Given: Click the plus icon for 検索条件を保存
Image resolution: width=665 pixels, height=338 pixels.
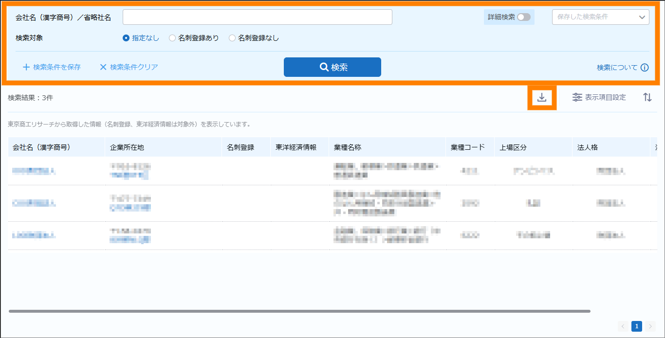Looking at the screenshot, I should tap(26, 67).
